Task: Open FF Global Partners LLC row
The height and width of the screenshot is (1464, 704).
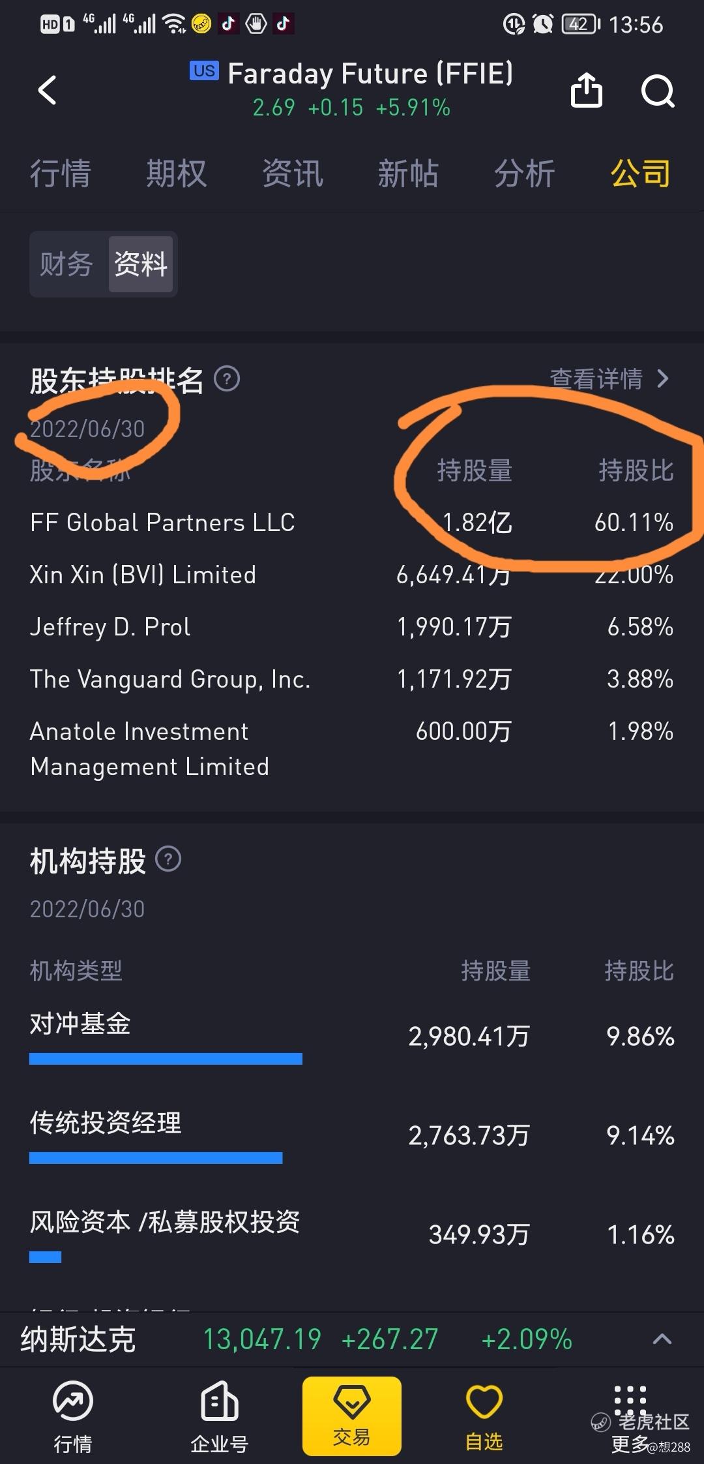Action: click(x=352, y=523)
